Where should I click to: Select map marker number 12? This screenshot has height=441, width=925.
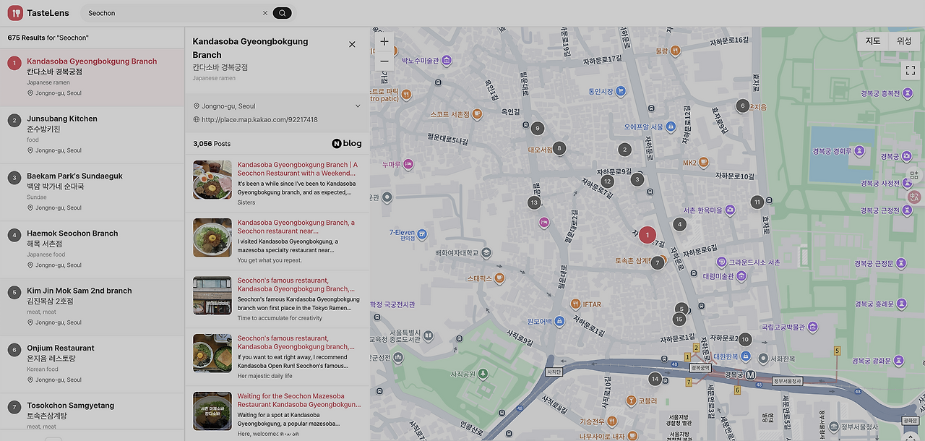click(608, 181)
